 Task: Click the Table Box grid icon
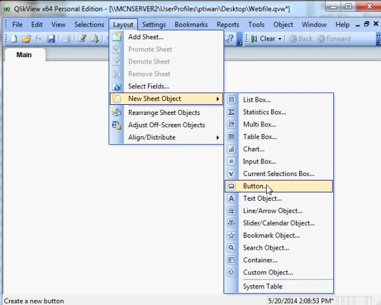231,137
